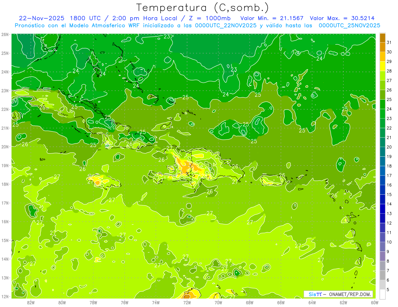Click the longitude axis label "76W"
This screenshot has width=398, height=307.
(x=124, y=302)
